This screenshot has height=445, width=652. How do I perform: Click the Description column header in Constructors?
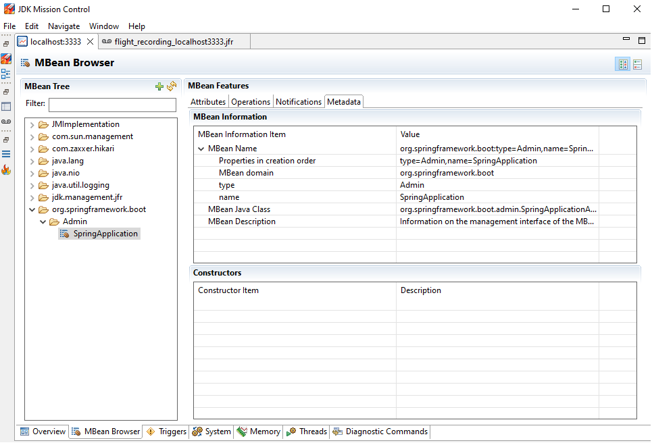pyautogui.click(x=497, y=290)
